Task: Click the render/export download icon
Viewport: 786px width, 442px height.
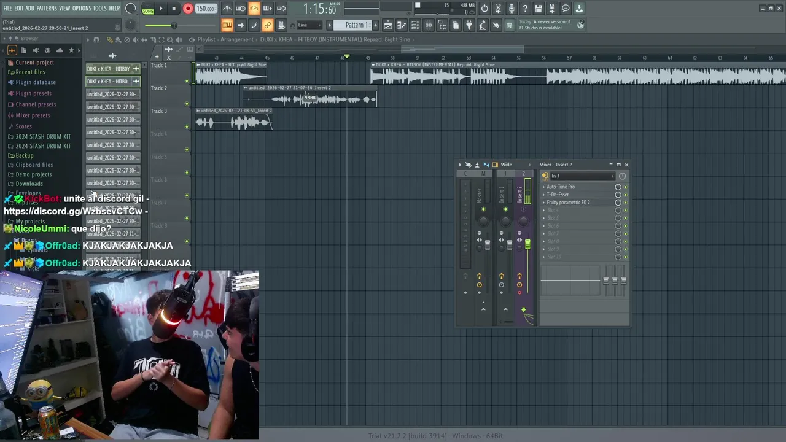Action: click(x=579, y=9)
